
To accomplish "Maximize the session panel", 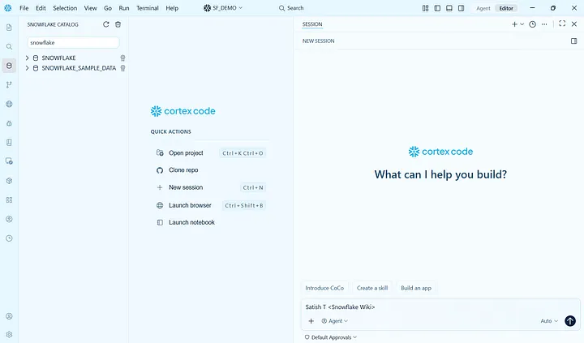I will tap(562, 24).
